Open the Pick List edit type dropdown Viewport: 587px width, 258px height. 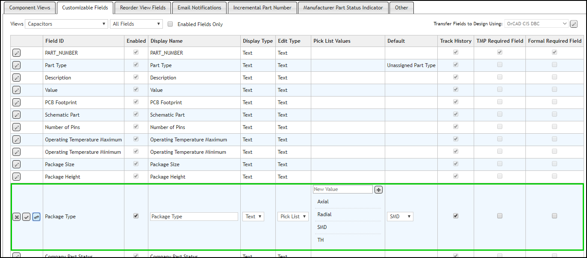pos(293,217)
